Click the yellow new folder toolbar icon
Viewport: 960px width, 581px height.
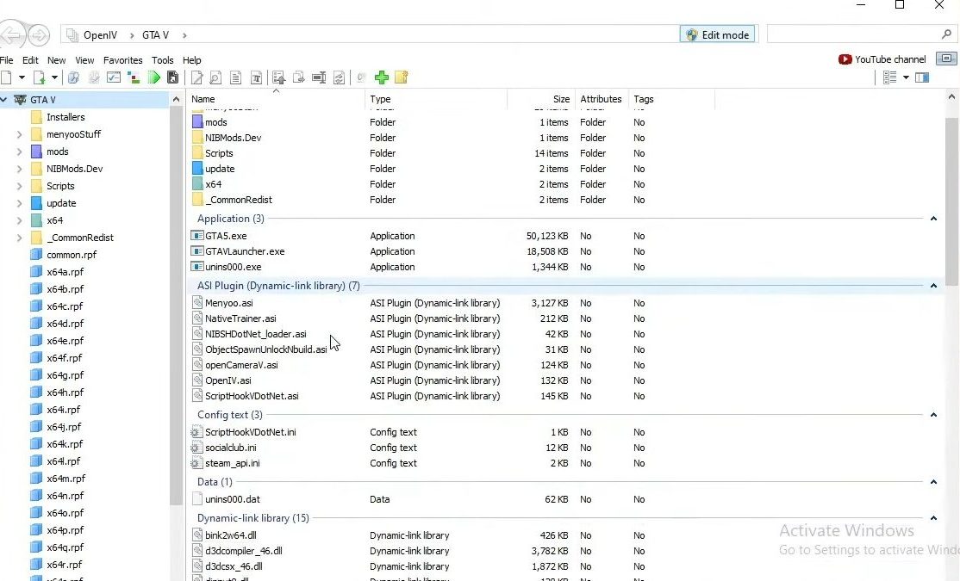coord(402,77)
